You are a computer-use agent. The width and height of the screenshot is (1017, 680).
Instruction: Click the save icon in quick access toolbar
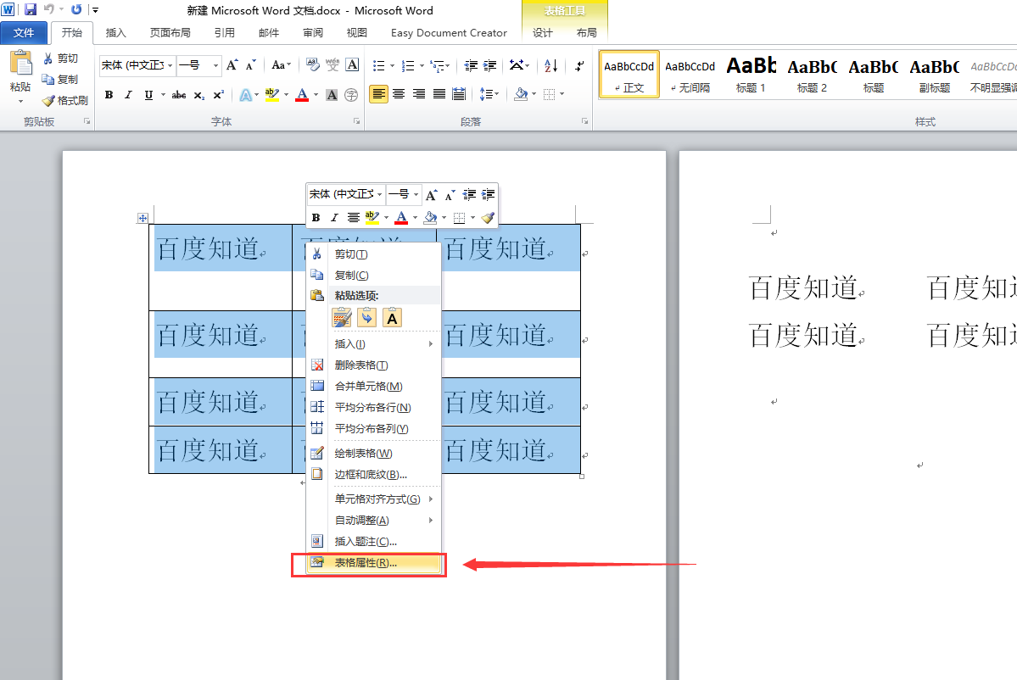coord(31,10)
